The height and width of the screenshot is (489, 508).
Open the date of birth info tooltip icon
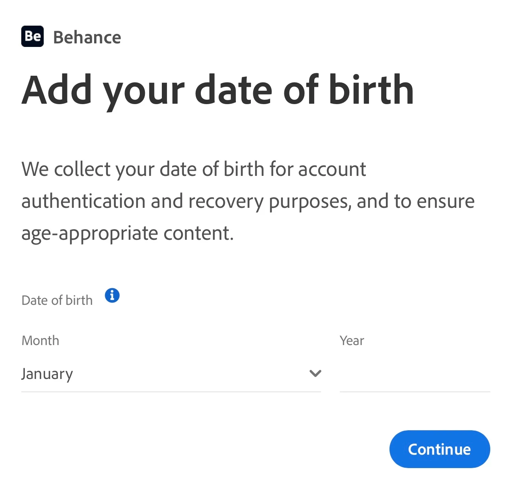pos(112,295)
